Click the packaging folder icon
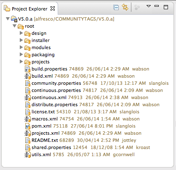Image resolution: width=176 pixels, height=170 pixels. pyautogui.click(x=27, y=55)
